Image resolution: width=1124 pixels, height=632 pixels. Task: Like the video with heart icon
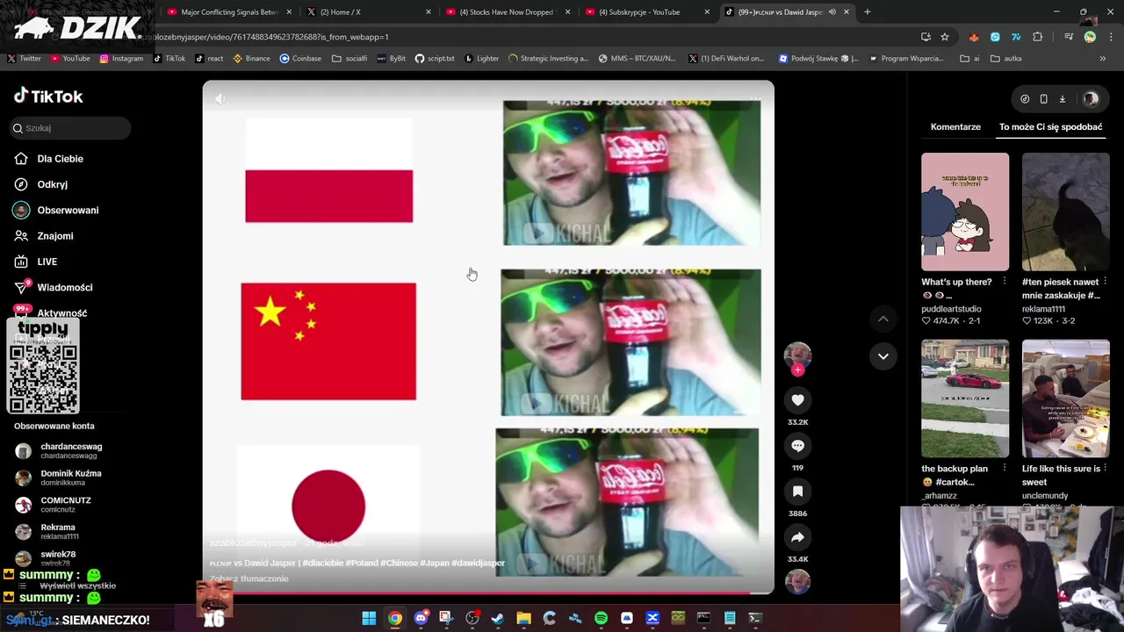797,400
